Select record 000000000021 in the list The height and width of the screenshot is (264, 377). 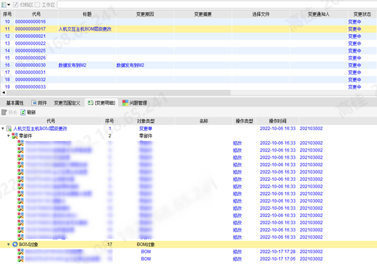point(30,36)
